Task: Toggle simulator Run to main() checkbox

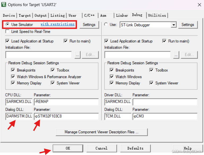Action: click(66, 41)
